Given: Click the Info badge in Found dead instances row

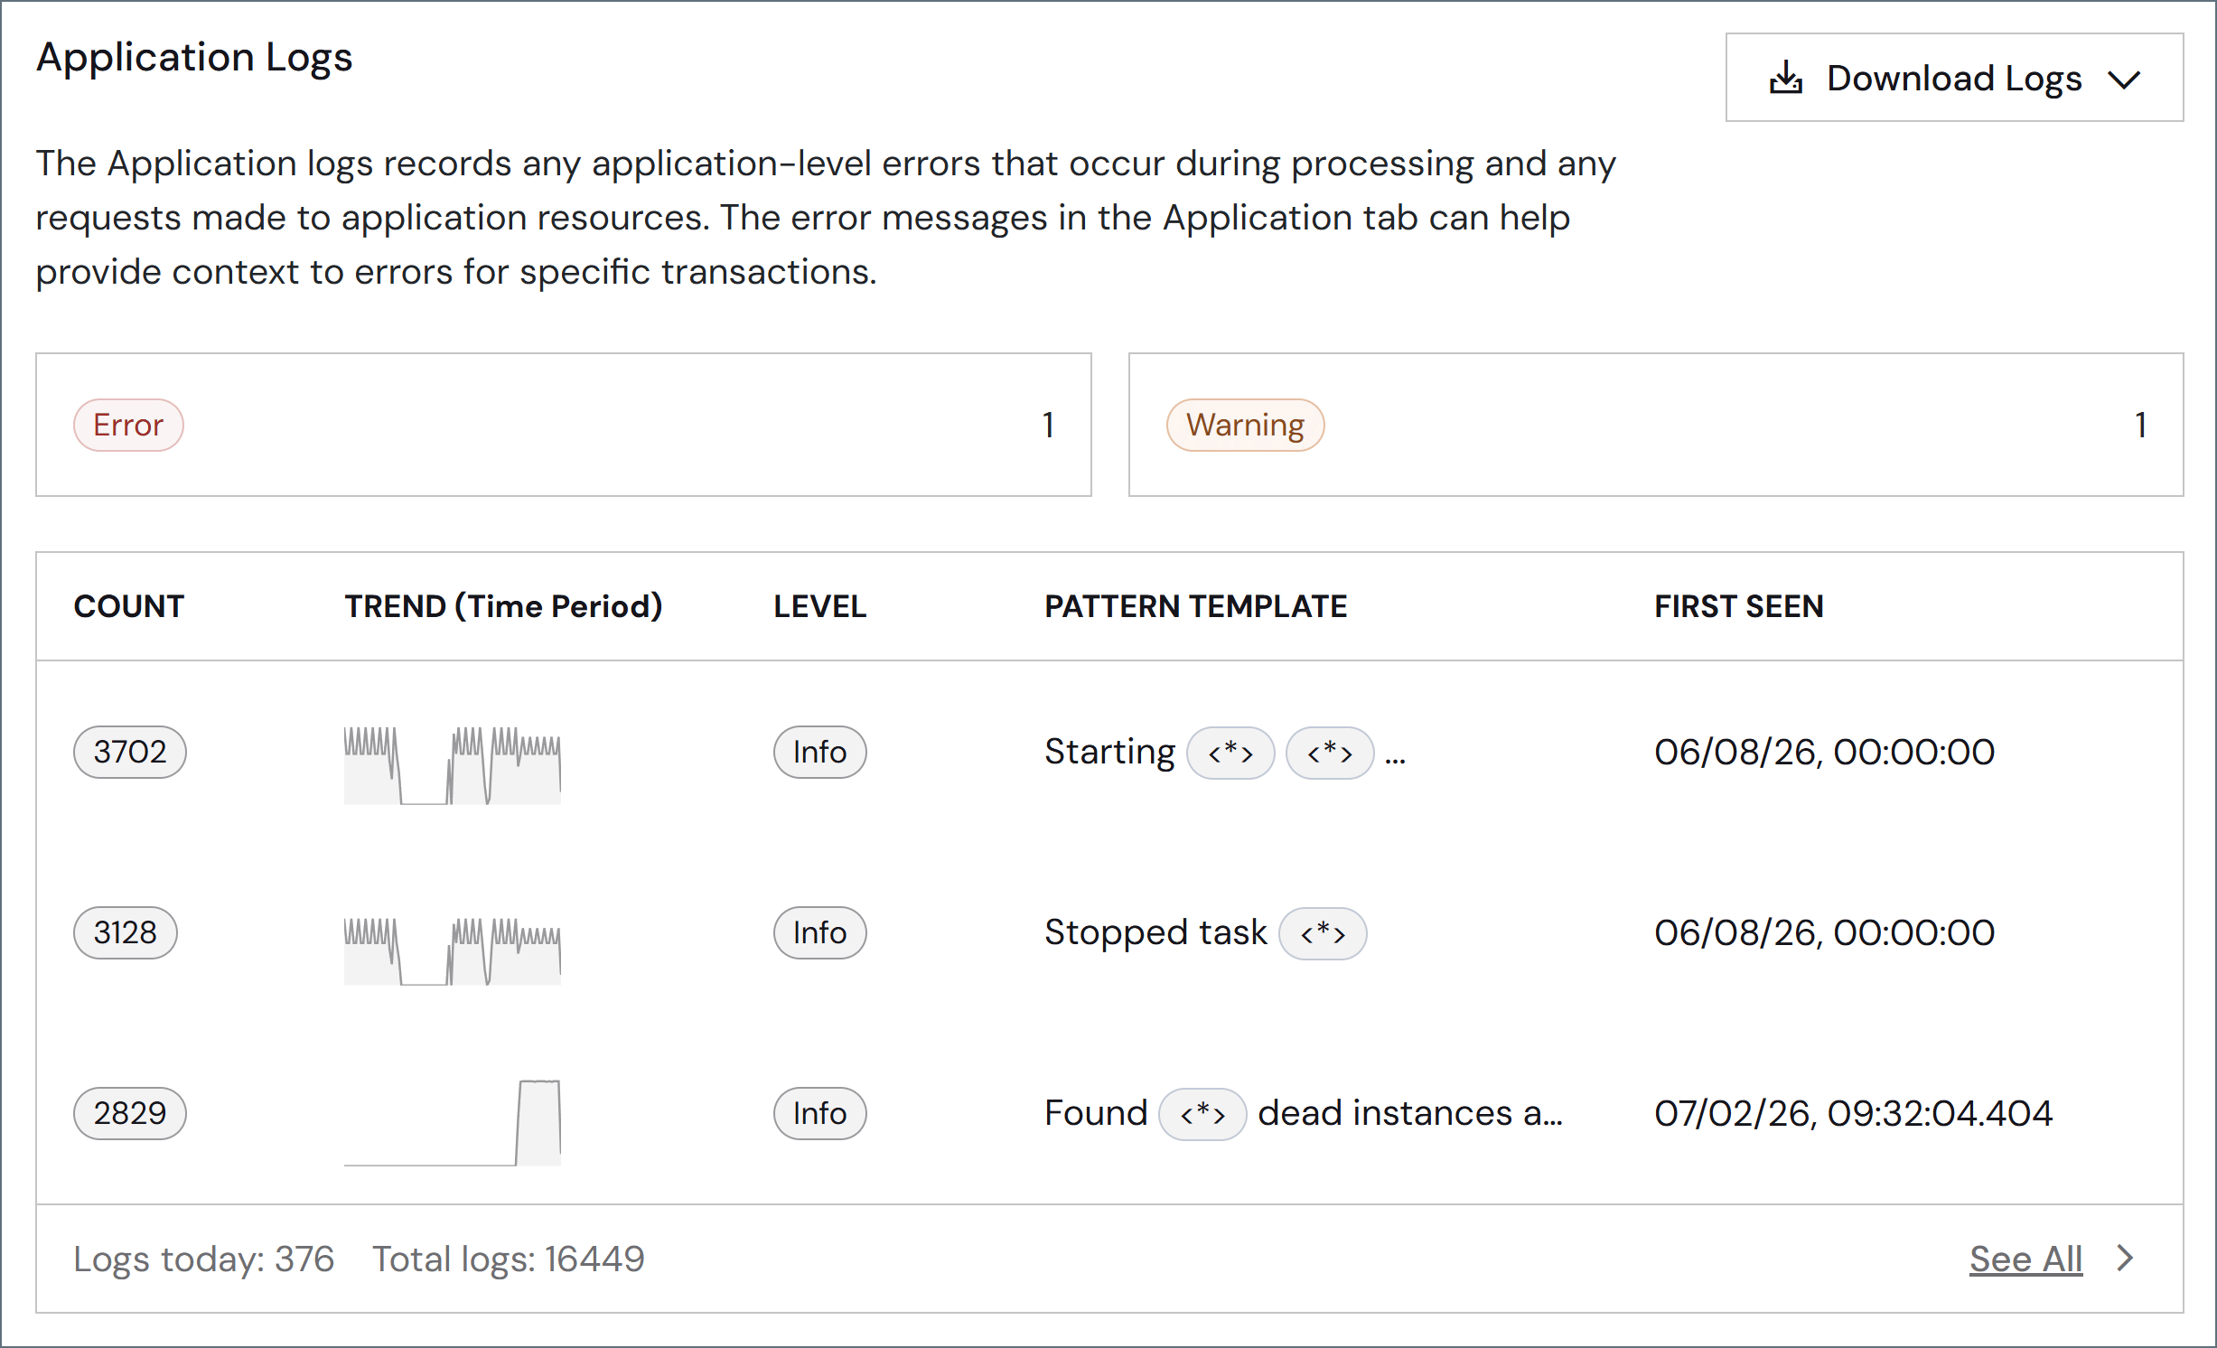Looking at the screenshot, I should coord(819,1113).
